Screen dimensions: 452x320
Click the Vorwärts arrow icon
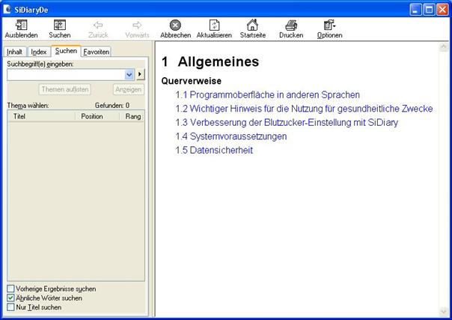pyautogui.click(x=137, y=25)
